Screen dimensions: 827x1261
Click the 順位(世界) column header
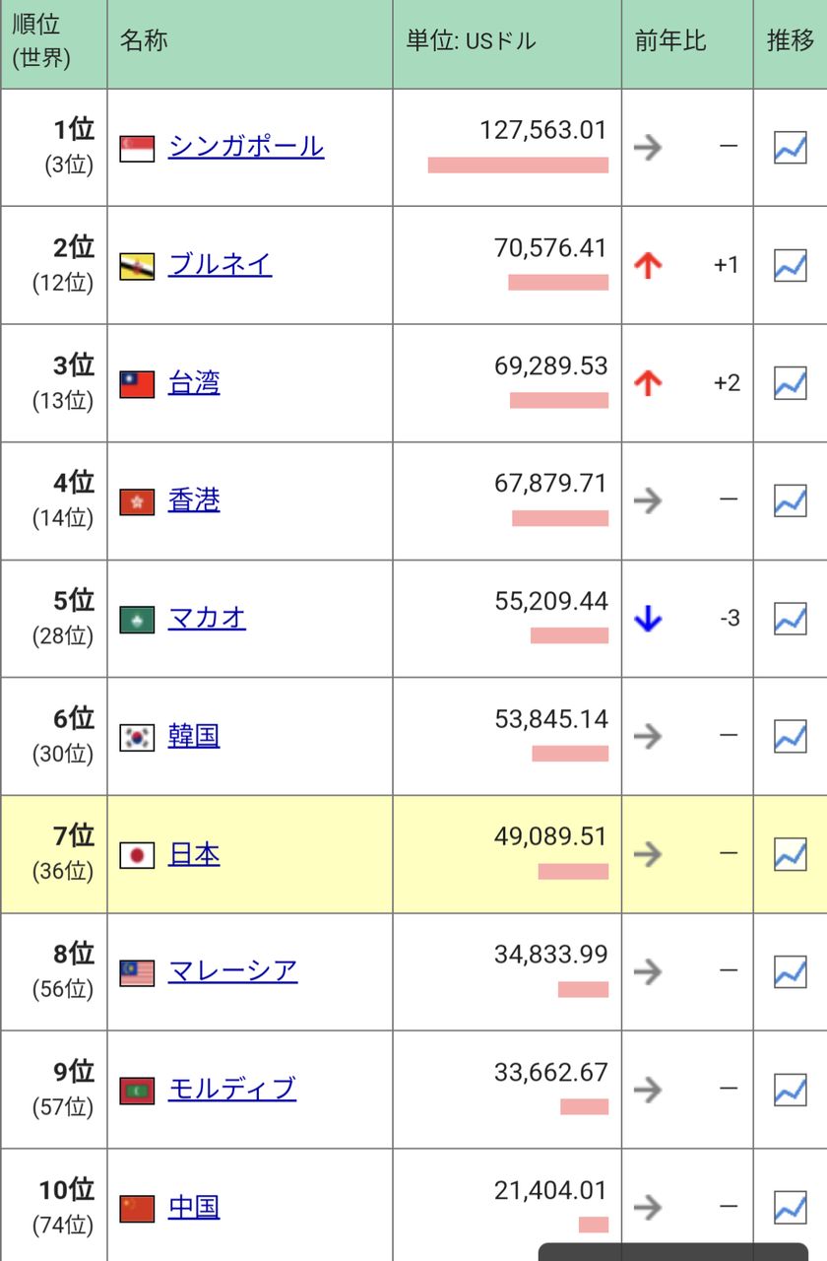(53, 44)
